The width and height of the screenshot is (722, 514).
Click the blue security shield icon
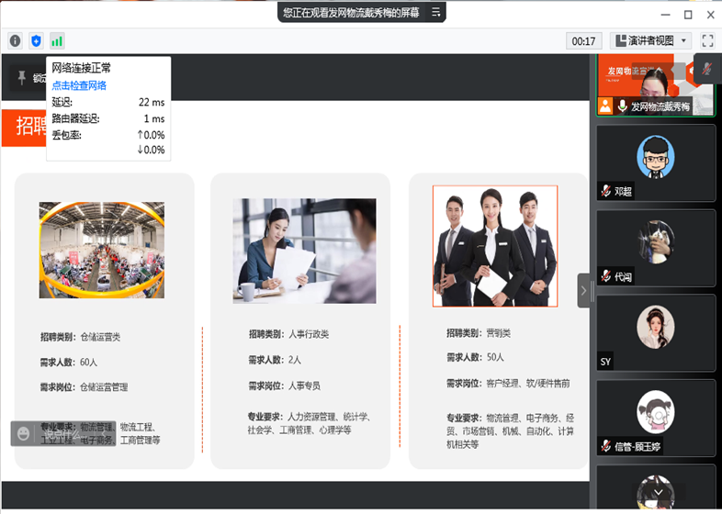[36, 40]
